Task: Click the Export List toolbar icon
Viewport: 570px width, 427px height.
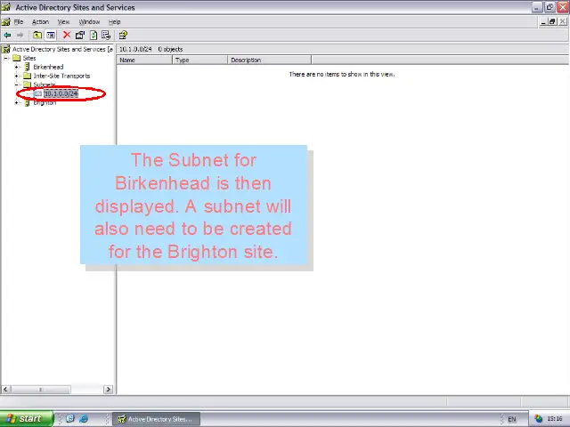Action: point(106,36)
